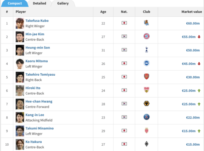Select the Compact view tab
The image size is (204, 151).
15,3
